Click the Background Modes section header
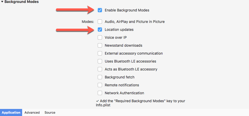The image size is (249, 116). pos(22,2)
